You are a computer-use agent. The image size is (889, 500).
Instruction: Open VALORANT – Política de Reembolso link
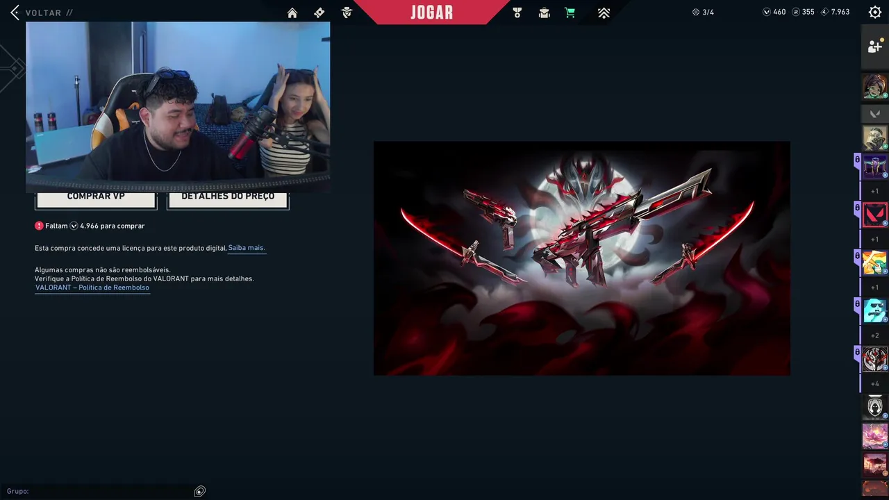point(92,287)
